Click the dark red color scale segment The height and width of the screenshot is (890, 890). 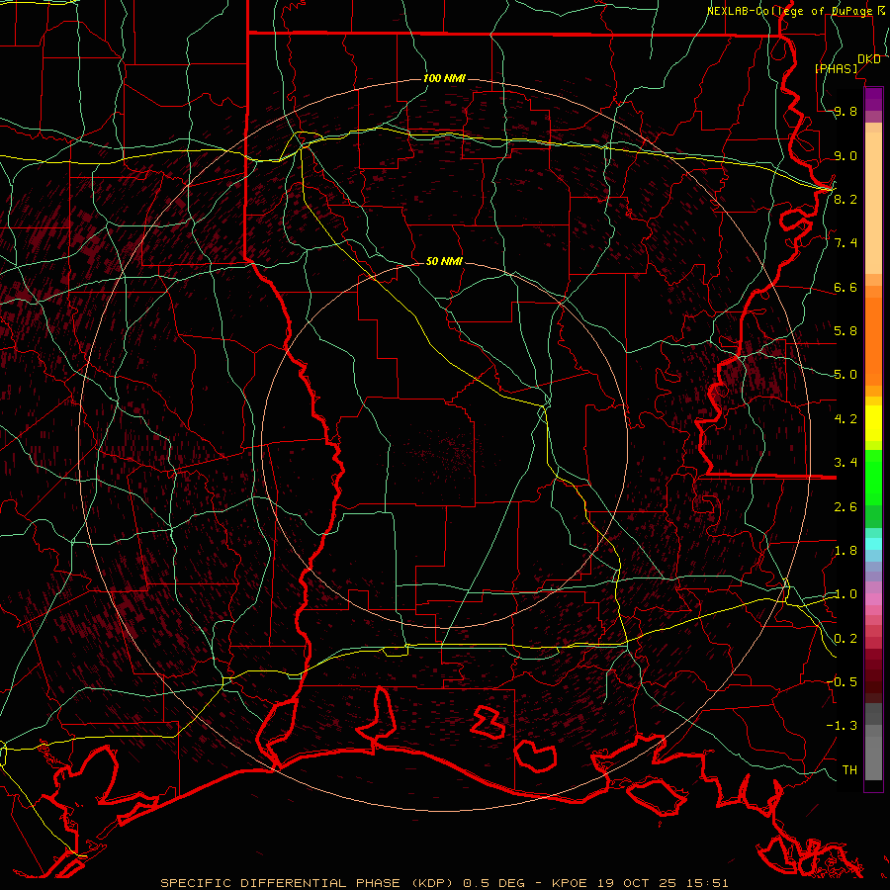[x=873, y=669]
